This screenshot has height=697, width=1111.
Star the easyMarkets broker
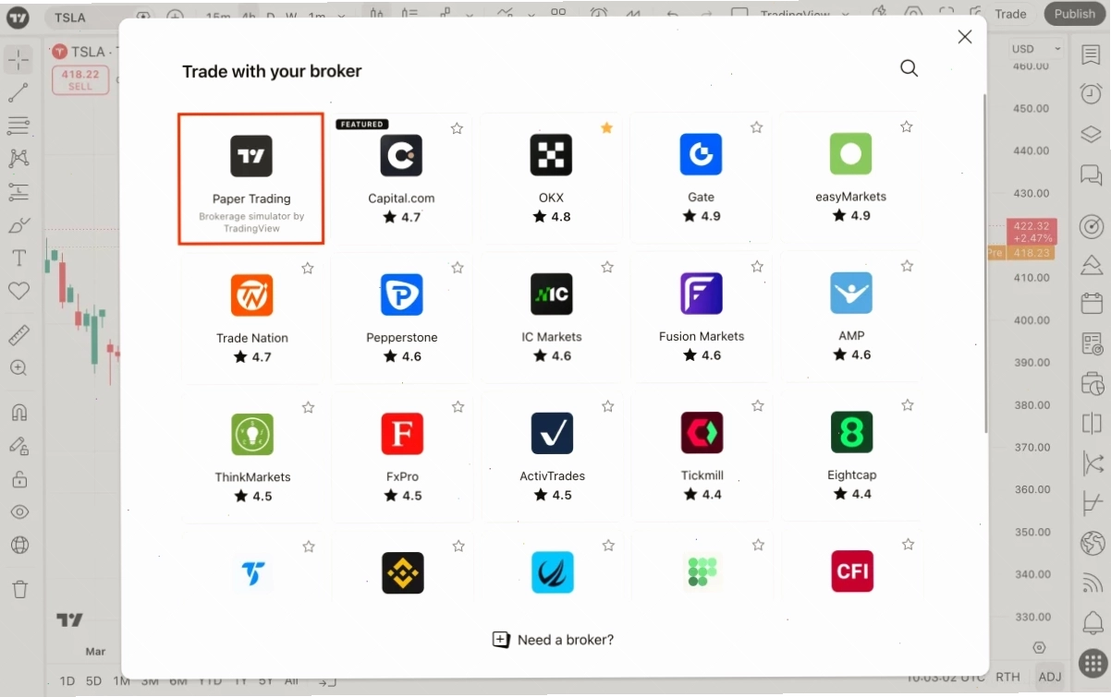(x=907, y=126)
